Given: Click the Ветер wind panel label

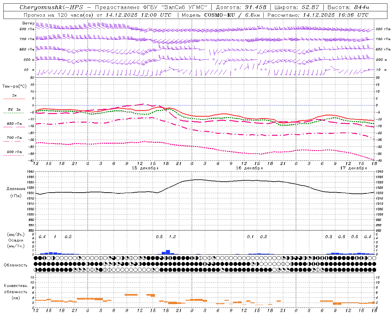Looking at the screenshot, I should pos(28,23).
